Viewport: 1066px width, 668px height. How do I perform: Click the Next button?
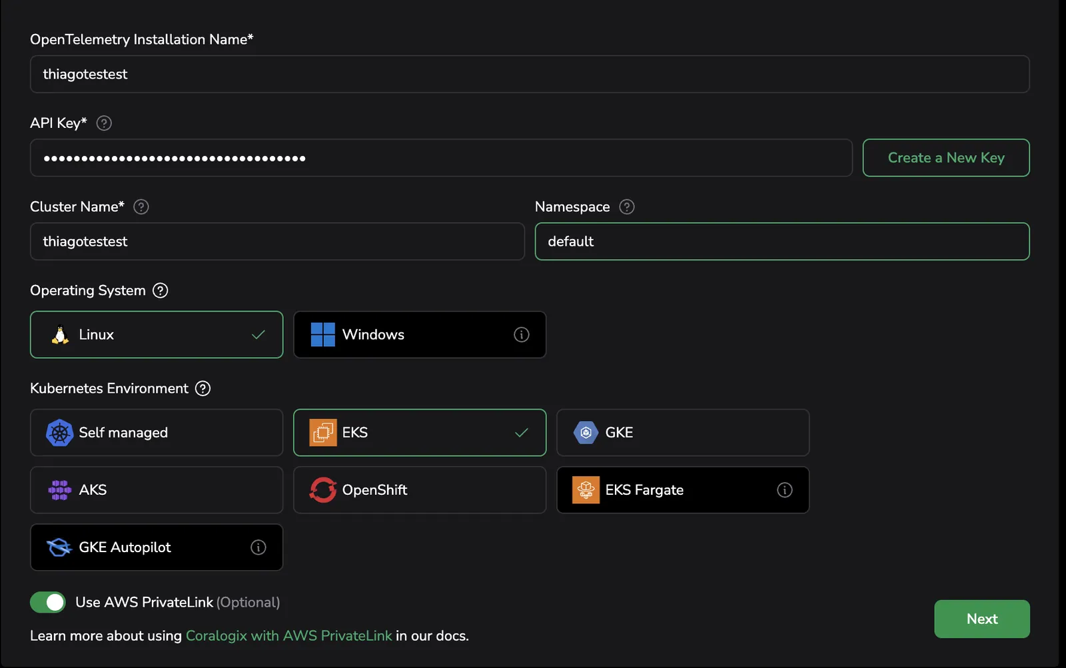982,619
